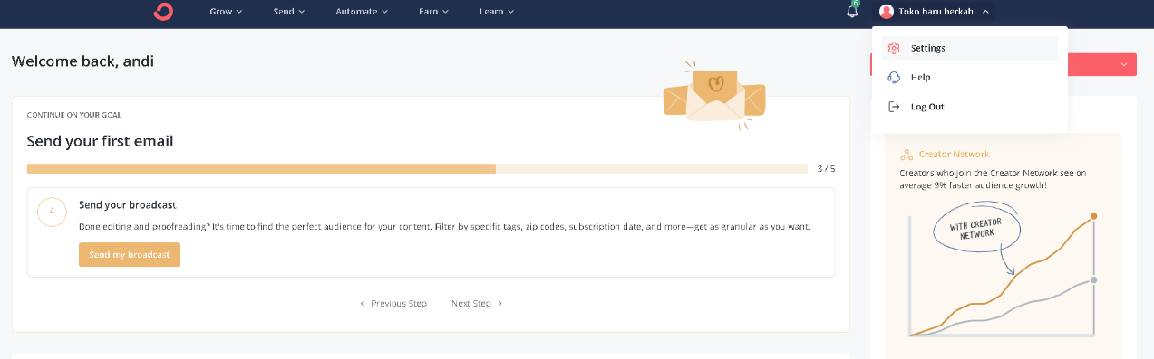Select Help from the account menu

[x=970, y=78]
